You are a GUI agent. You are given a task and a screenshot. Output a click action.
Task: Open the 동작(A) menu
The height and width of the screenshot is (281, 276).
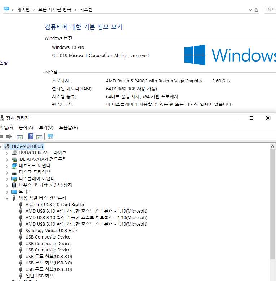click(26, 128)
